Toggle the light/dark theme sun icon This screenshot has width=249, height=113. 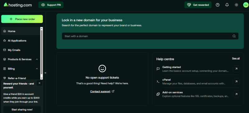(236, 5)
